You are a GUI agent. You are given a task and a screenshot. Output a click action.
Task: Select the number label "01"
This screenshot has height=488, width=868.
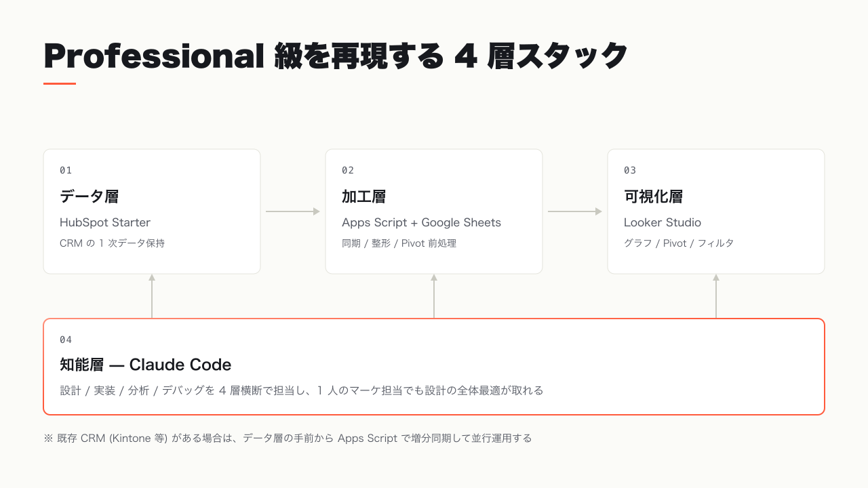[x=66, y=170]
